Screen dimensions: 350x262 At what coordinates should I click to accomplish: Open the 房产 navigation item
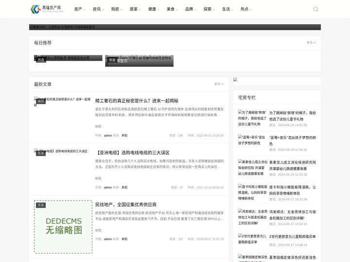click(78, 9)
